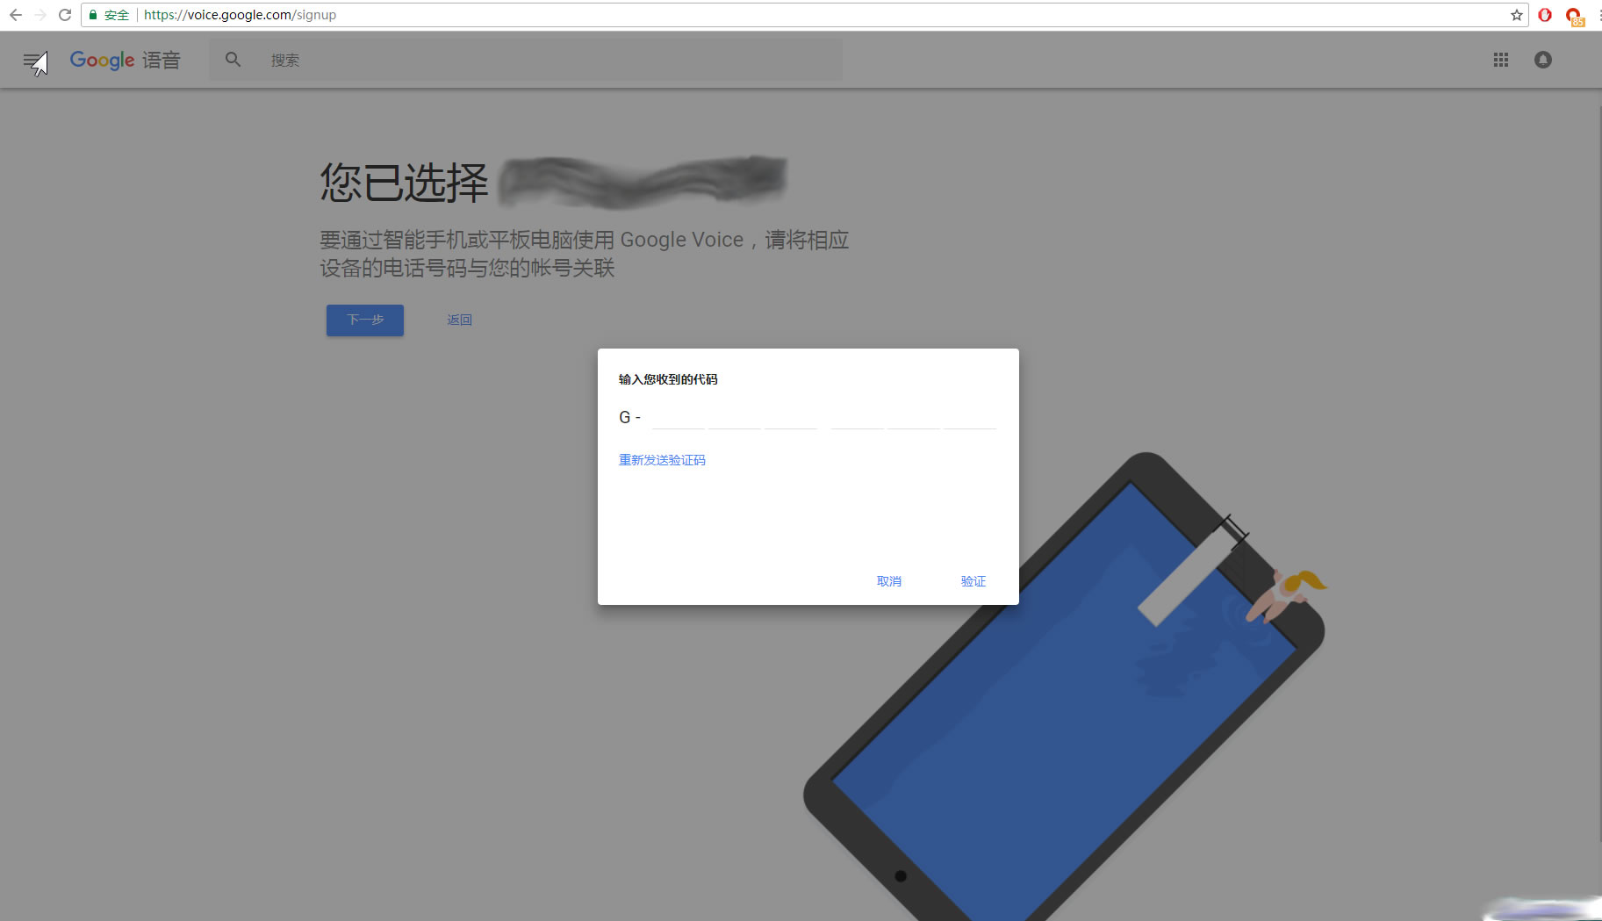This screenshot has width=1602, height=921.
Task: Click the fifth code digit field
Action: 914,417
